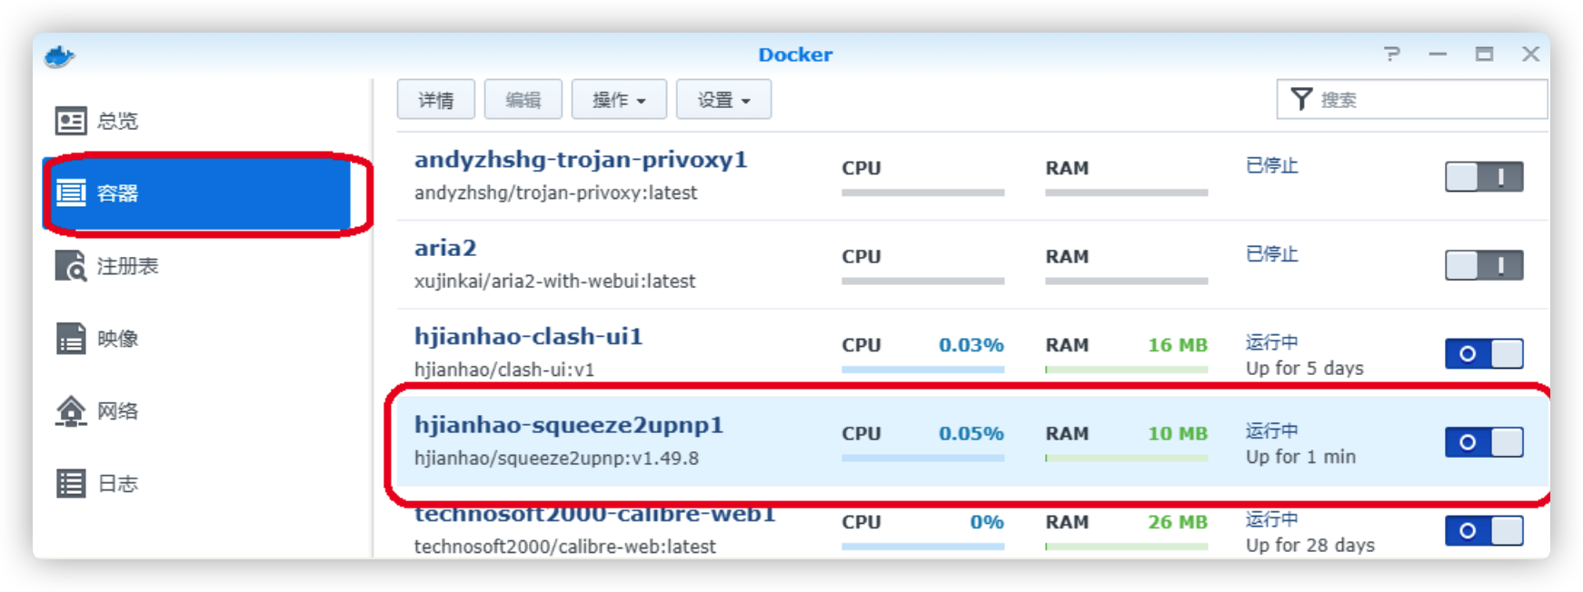The image size is (1583, 592).
Task: Click the 编辑 edit button
Action: pos(523,99)
